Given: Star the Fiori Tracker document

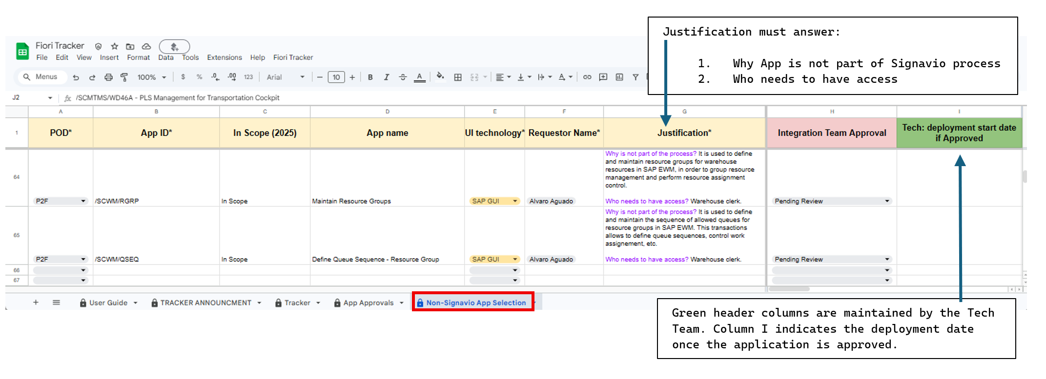Looking at the screenshot, I should pos(115,46).
